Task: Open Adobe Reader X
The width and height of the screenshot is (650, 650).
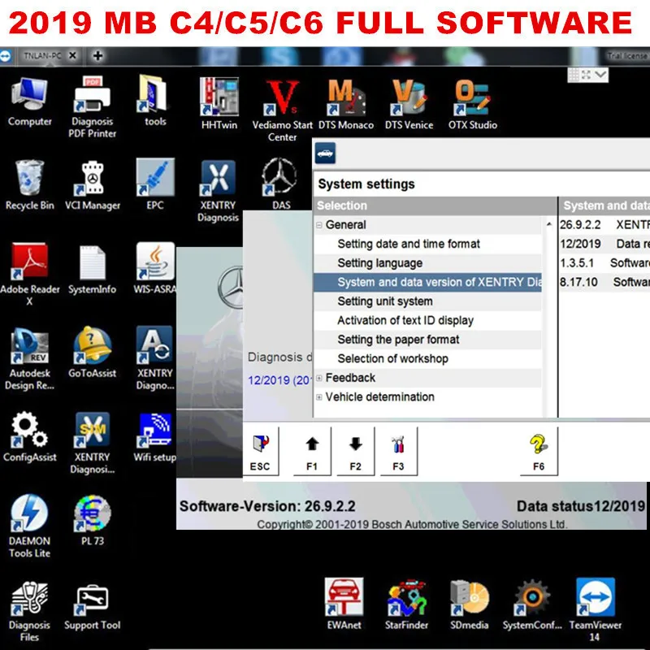Action: (29, 262)
